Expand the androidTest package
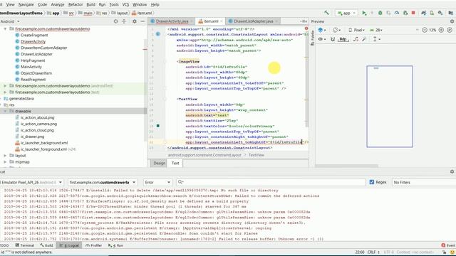Screen dimensions: 456x256 click(x=5, y=86)
